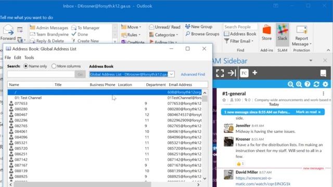Expand Report Message dropdown arrow
Screen dimensions: 333x187
coord(311,44)
